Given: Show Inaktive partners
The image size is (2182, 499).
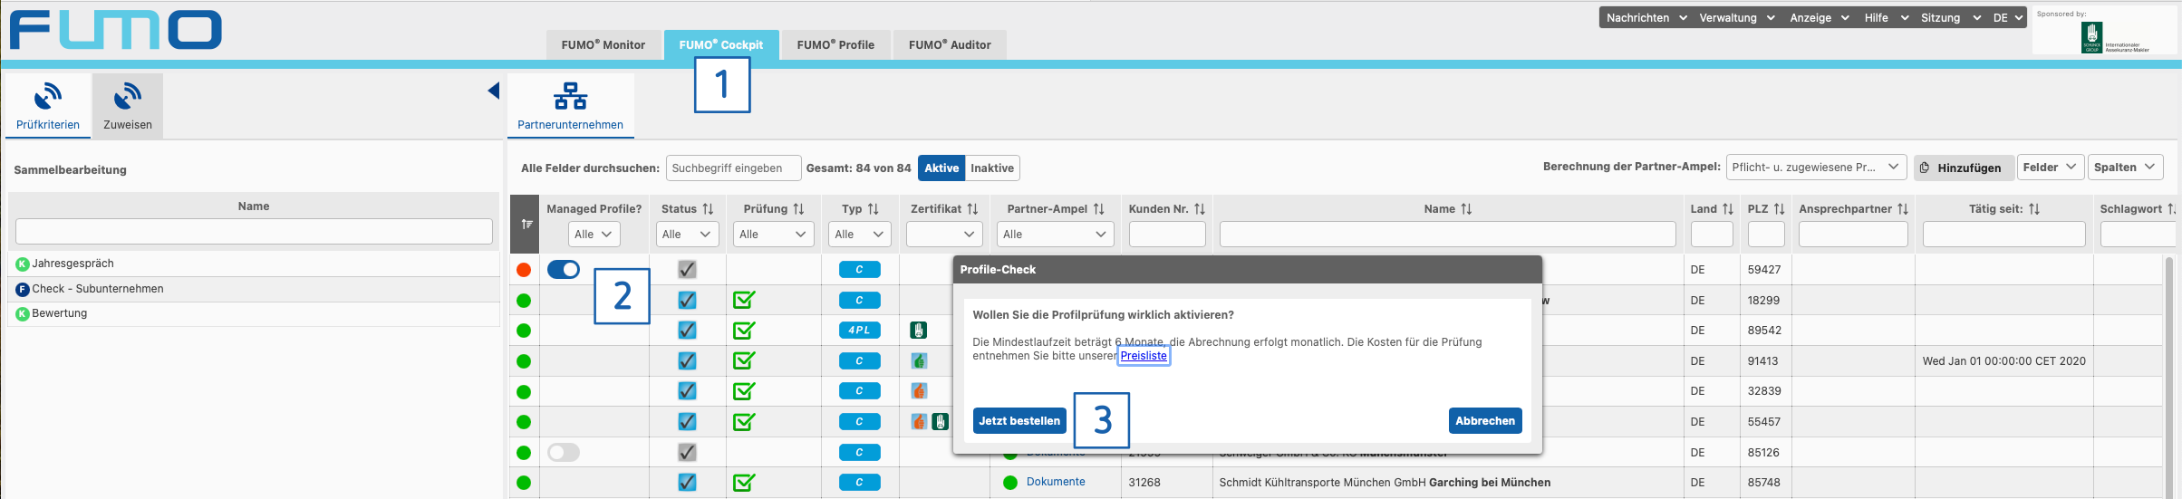Looking at the screenshot, I should click(x=992, y=168).
